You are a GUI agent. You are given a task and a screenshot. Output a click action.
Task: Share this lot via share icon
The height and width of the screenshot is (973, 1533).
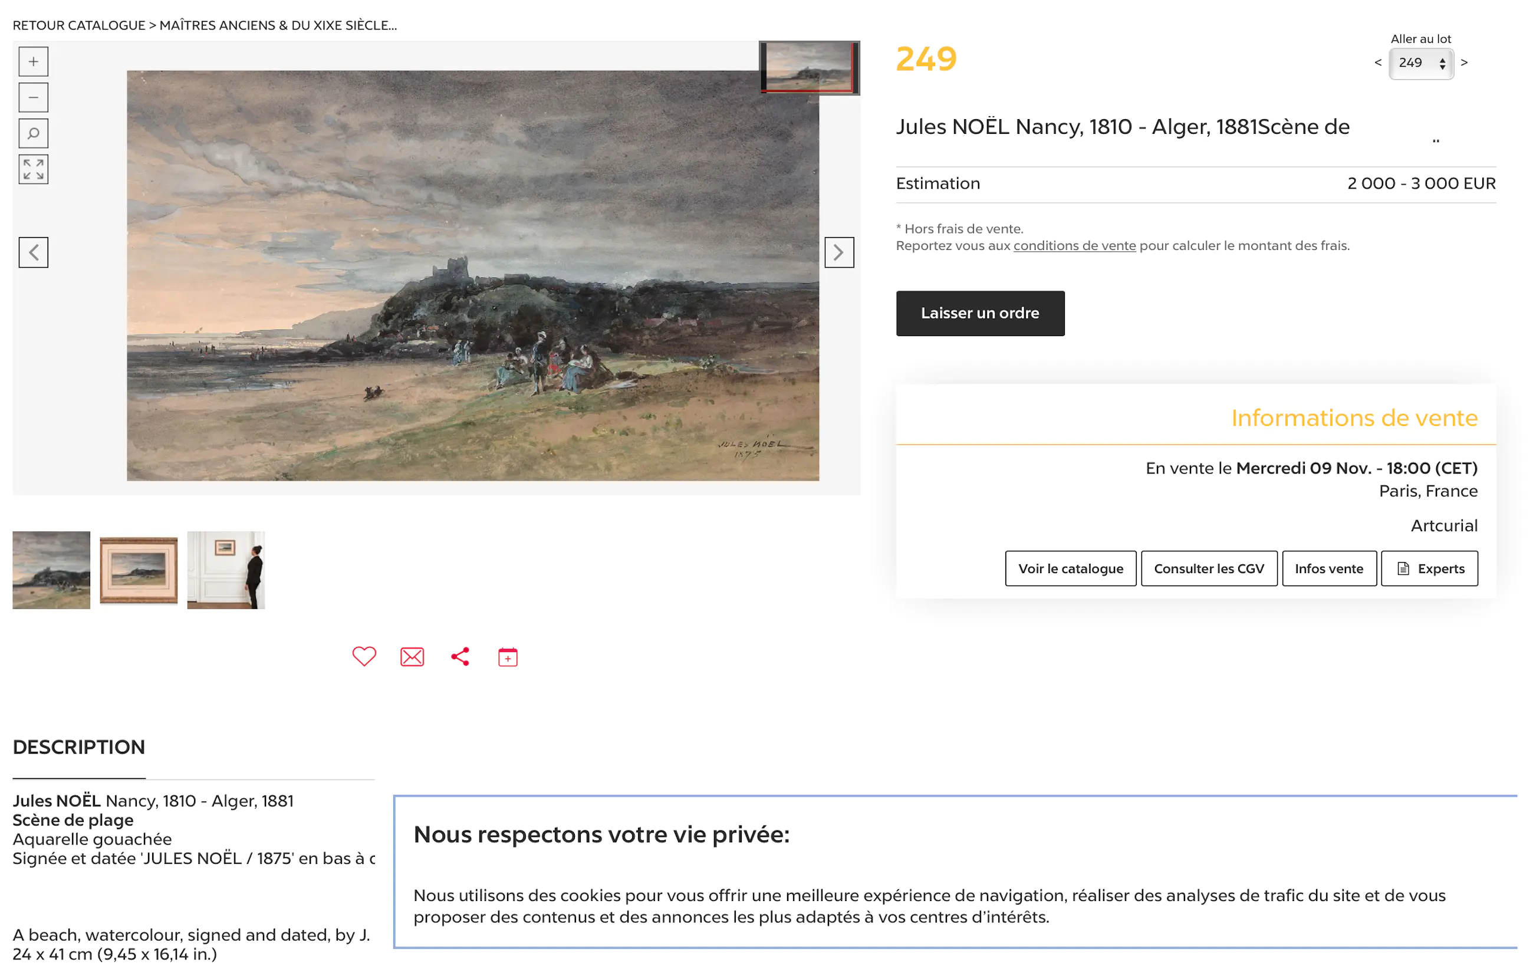[x=460, y=656]
